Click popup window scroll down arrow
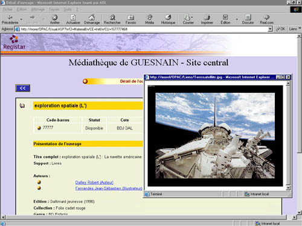Viewport: 302px width, 226px height. click(x=288, y=188)
